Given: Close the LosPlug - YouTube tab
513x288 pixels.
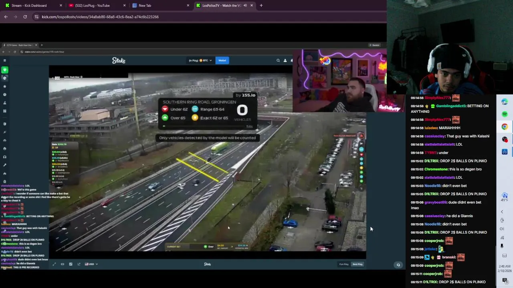Looking at the screenshot, I should (124, 6).
